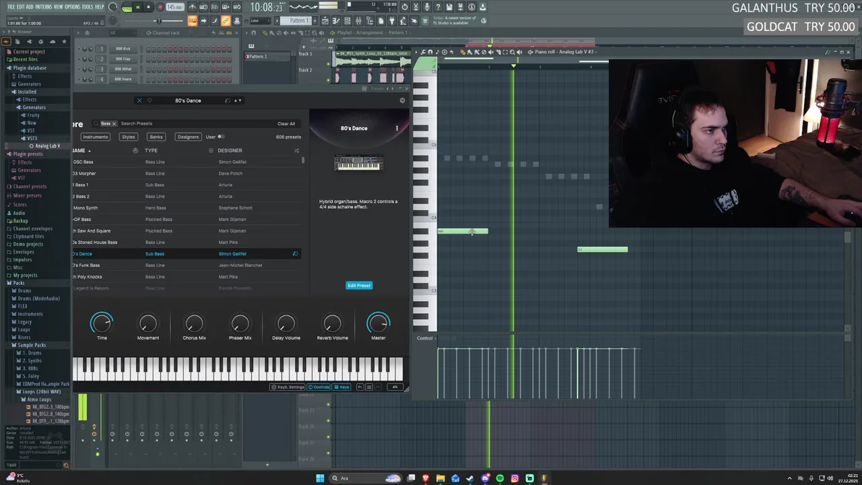Toggle the Song/Pattern mode switch
The width and height of the screenshot is (862, 485).
tap(127, 7)
